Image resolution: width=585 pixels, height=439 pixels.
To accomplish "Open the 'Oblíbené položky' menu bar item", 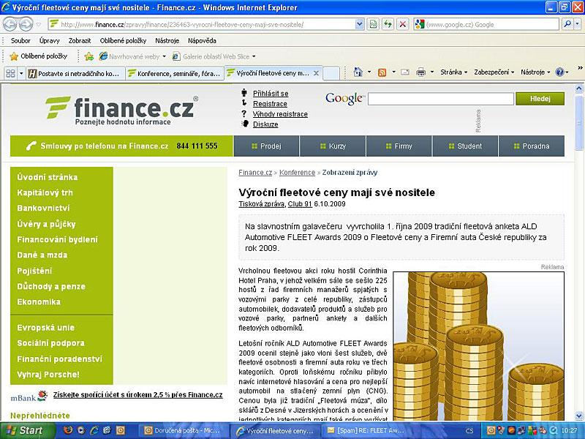I will [123, 41].
